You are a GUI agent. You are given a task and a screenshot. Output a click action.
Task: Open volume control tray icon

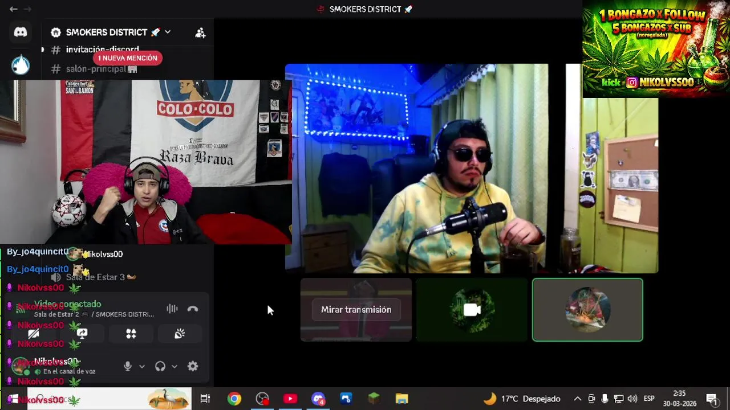pos(632,399)
